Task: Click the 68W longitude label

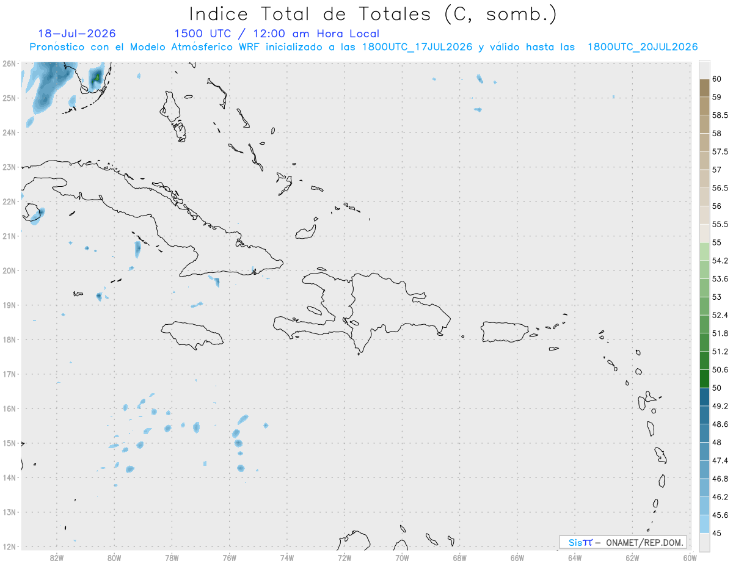Action: coord(460,558)
